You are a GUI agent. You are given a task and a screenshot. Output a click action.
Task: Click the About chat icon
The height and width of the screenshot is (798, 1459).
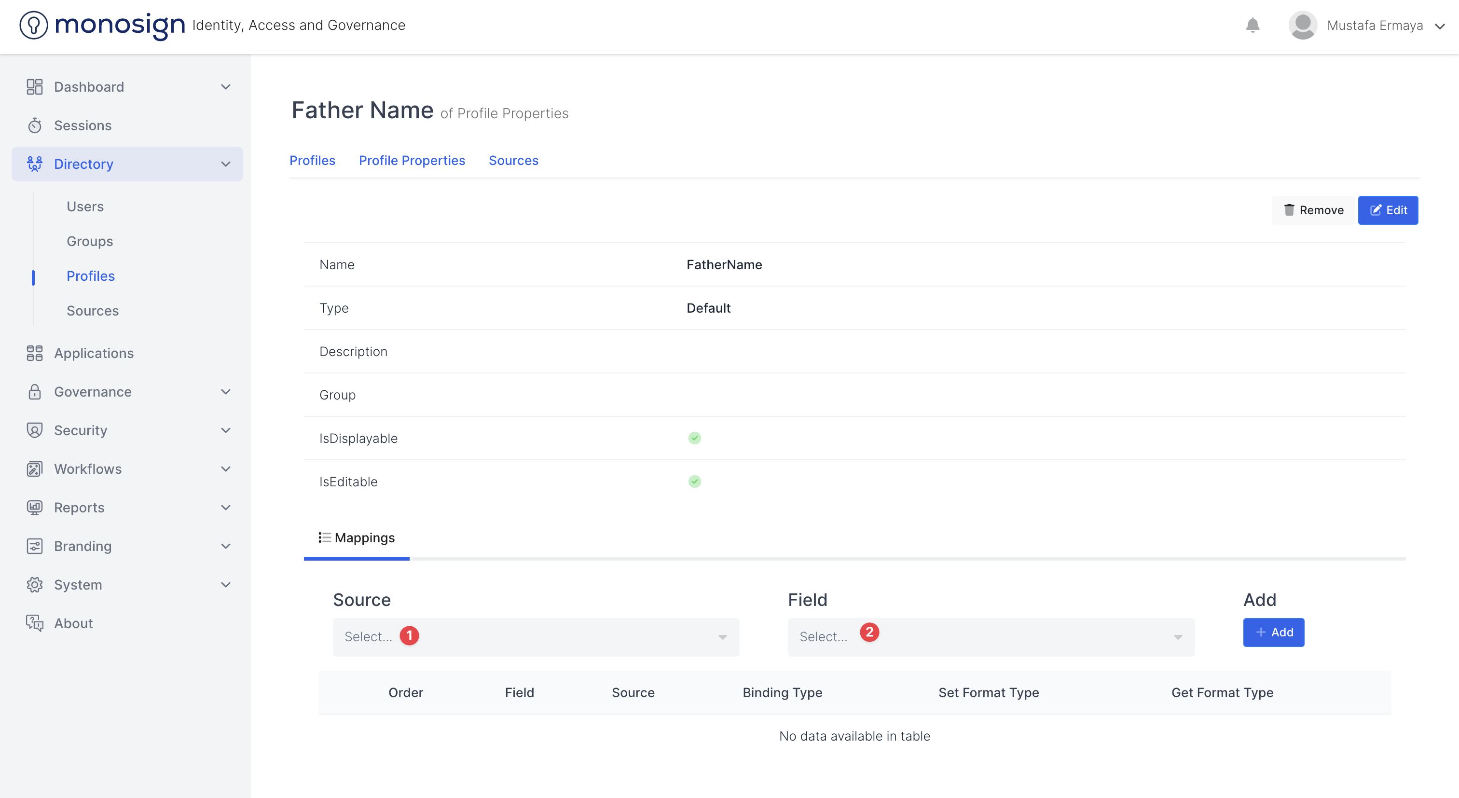coord(35,623)
